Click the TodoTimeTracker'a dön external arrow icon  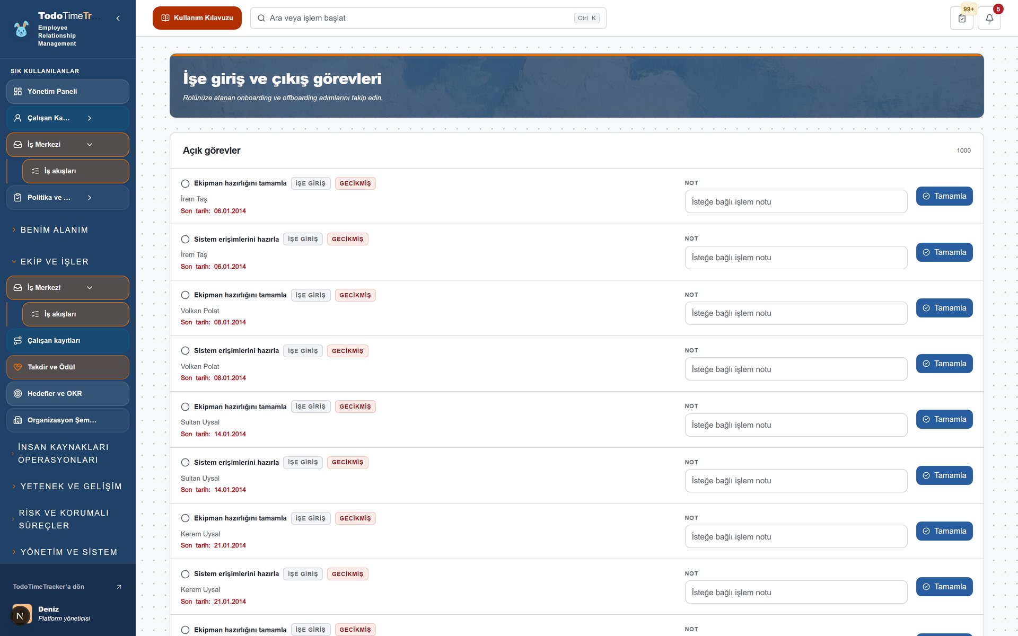[119, 587]
